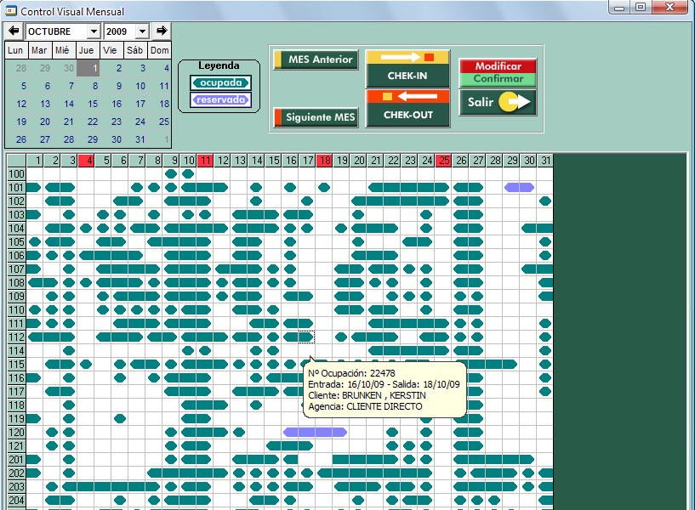Select room 101 row header
The height and width of the screenshot is (510, 695).
16,187
